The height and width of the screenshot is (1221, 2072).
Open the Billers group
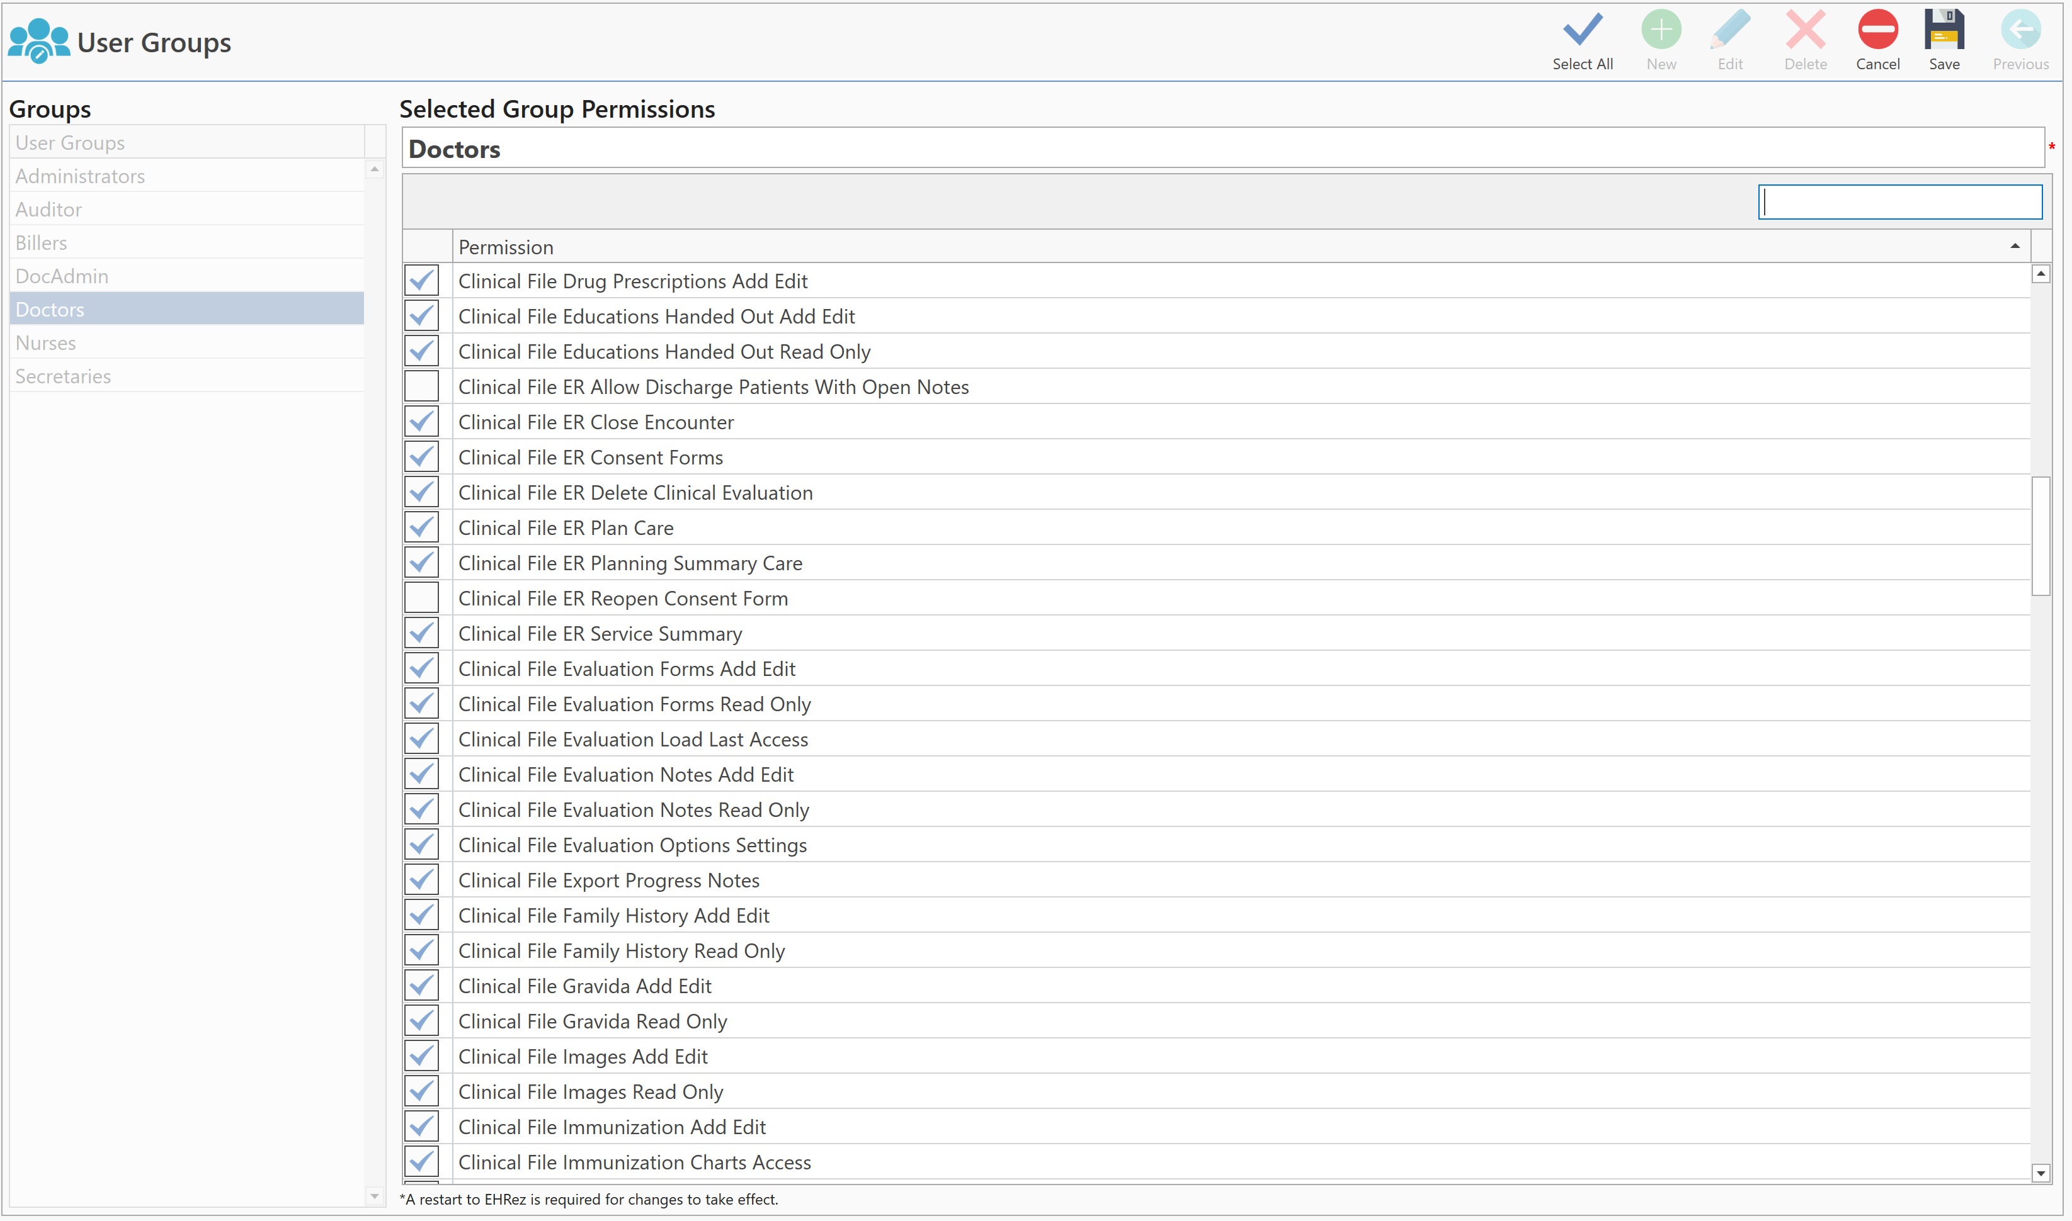(41, 243)
